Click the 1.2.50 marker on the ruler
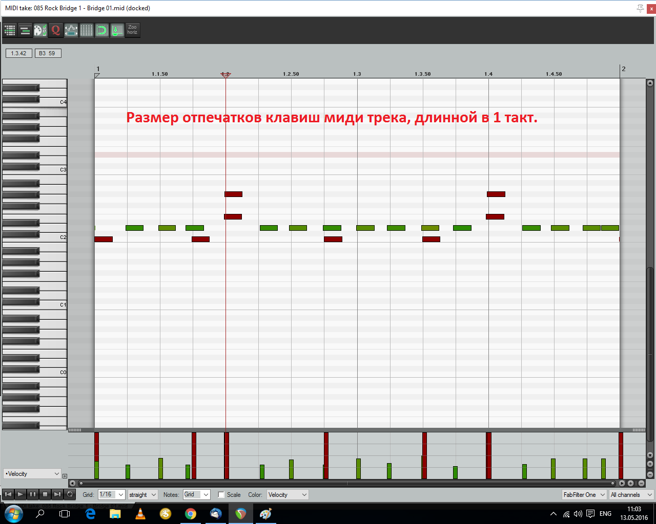 (x=291, y=74)
